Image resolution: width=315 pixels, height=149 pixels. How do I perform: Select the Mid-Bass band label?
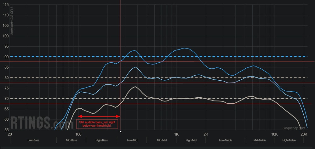click(72, 140)
